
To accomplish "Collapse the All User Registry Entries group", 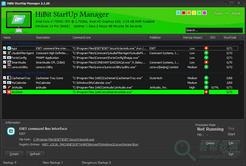I will point(241,43).
